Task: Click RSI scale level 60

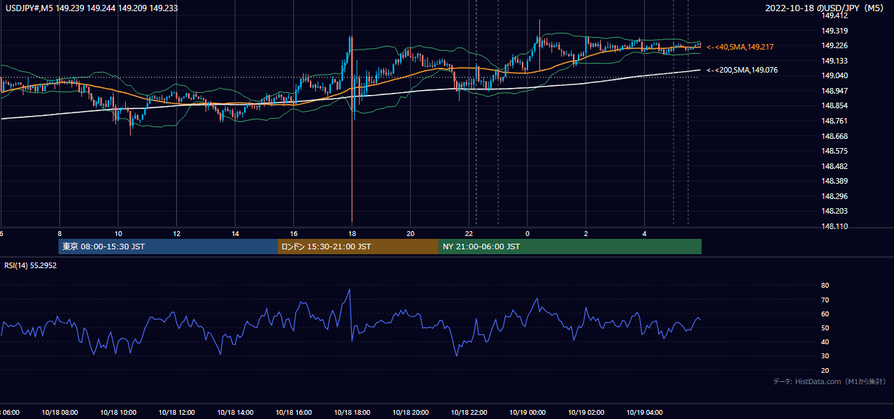Action: [x=825, y=314]
